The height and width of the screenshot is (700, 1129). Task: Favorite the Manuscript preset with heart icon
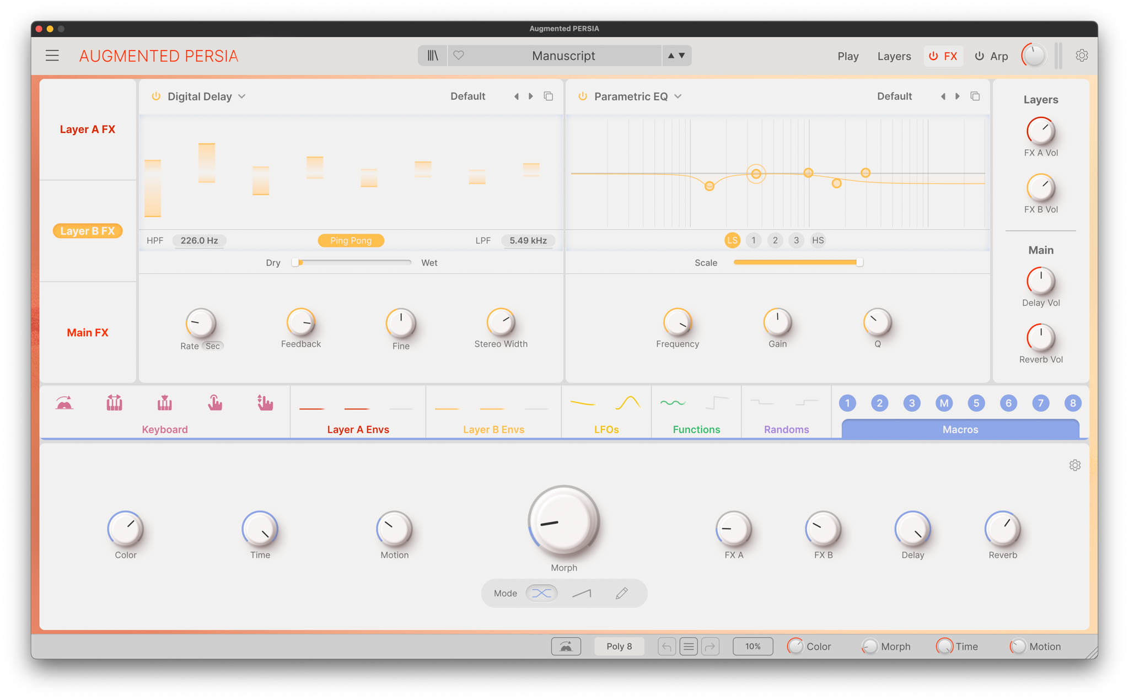point(459,56)
